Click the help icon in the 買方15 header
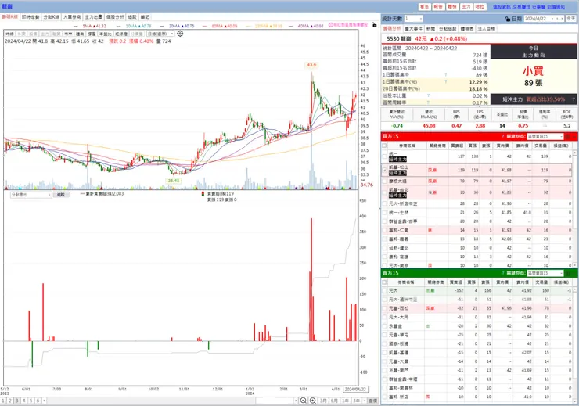Image resolution: width=579 pixels, height=406 pixels. pos(502,137)
